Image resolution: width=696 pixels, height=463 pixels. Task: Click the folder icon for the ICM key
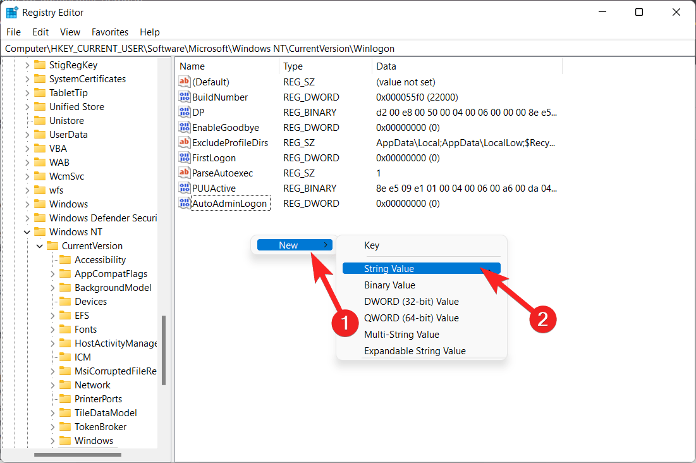66,357
